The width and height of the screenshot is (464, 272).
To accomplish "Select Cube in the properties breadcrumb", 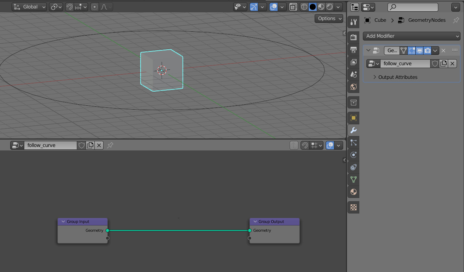I will coord(380,20).
